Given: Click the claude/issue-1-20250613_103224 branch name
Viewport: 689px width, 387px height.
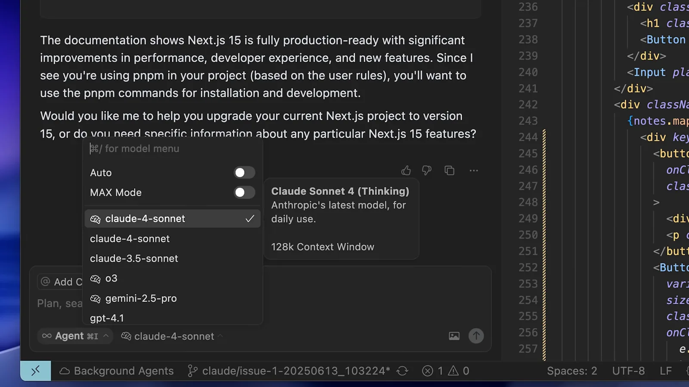Looking at the screenshot, I should click(296, 371).
